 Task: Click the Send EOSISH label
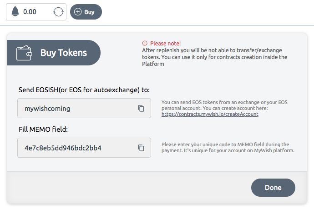pos(84,90)
